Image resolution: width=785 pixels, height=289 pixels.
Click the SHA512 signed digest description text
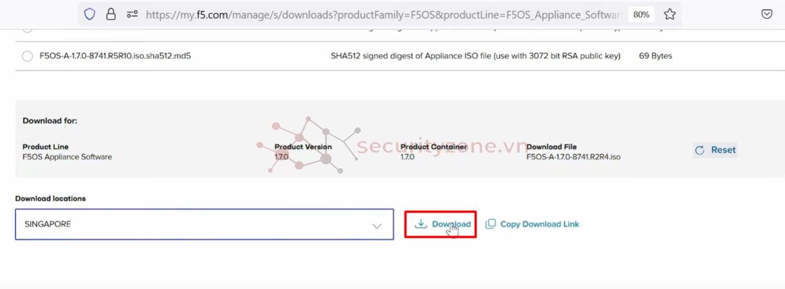475,56
